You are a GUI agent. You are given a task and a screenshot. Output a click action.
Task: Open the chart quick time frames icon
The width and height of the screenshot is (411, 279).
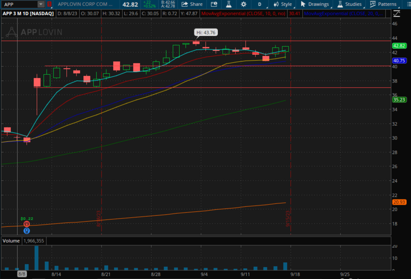coord(214,4)
